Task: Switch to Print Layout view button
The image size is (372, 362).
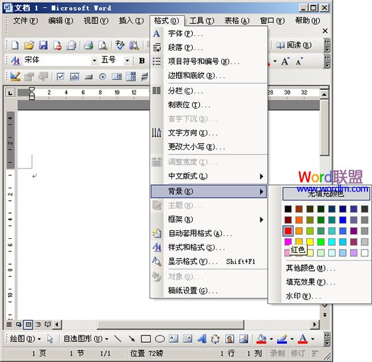Action: click(28, 324)
